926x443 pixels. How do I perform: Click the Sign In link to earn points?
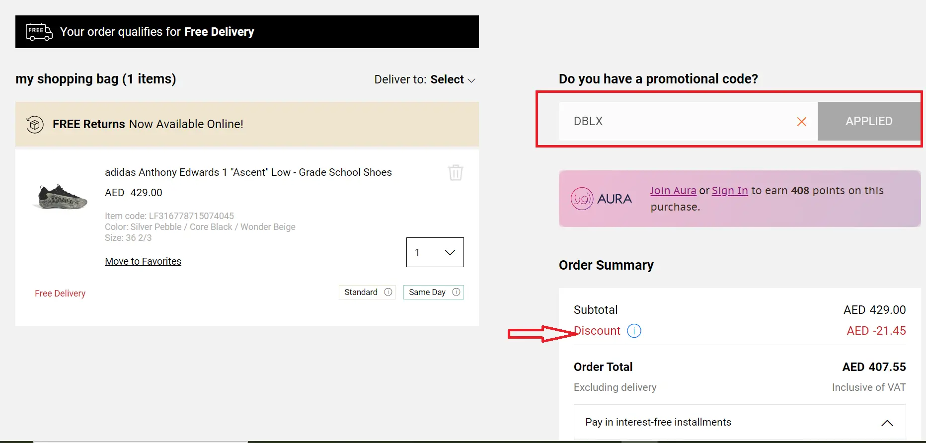pos(729,190)
